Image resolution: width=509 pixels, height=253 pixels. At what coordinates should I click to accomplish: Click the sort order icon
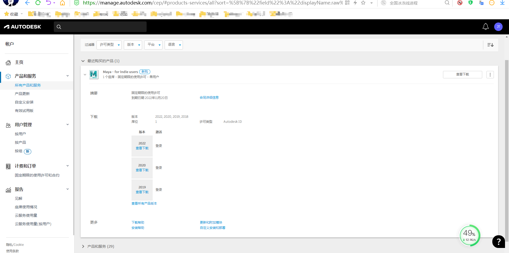(x=490, y=45)
